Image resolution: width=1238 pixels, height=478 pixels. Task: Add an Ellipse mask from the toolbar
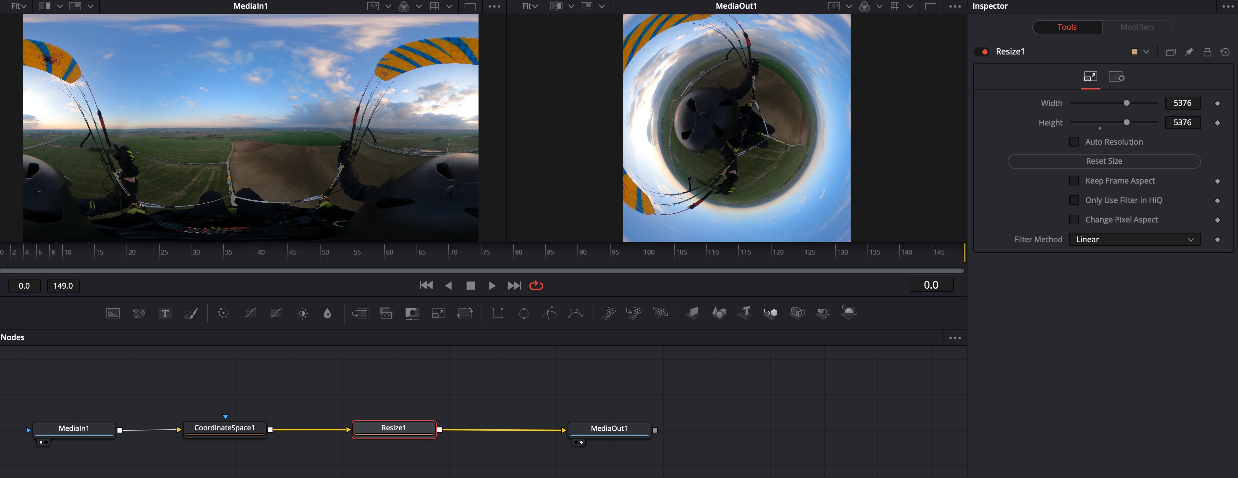[524, 314]
